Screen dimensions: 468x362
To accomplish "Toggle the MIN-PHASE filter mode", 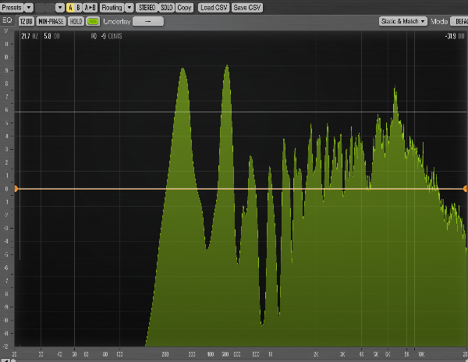I will 51,21.
